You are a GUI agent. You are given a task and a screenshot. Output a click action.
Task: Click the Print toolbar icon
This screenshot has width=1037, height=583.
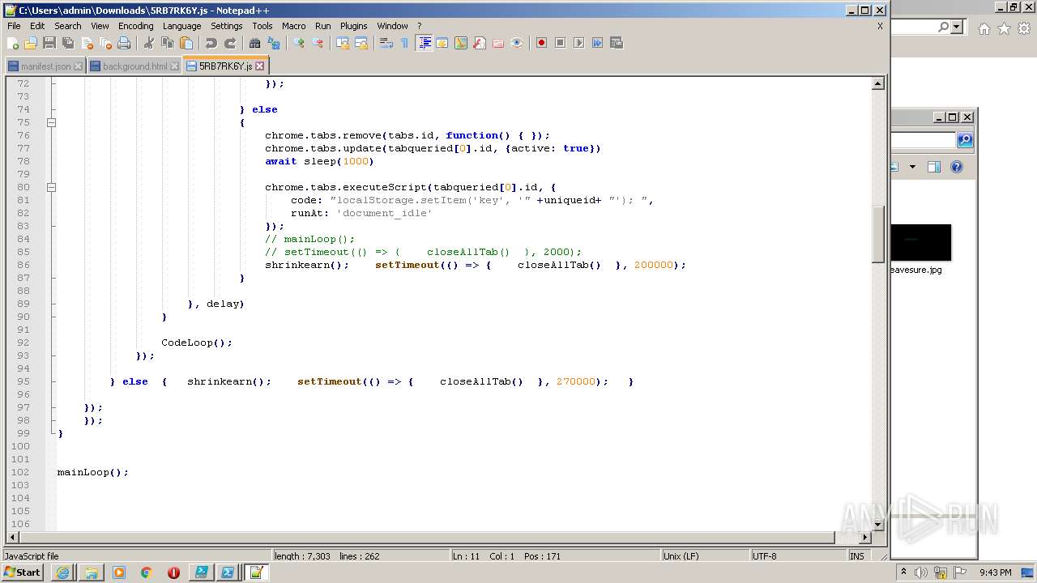pyautogui.click(x=124, y=43)
